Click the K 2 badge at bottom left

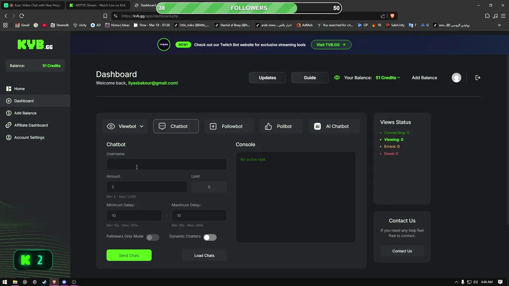pyautogui.click(x=33, y=260)
